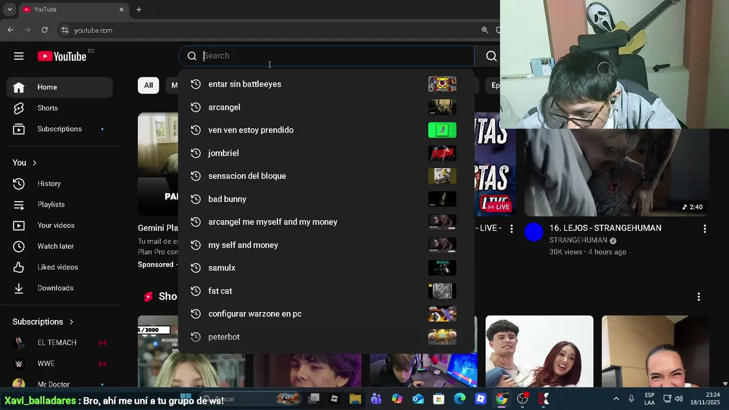Open Short with couple hugging thumbnail
The width and height of the screenshot is (729, 410).
(539, 351)
